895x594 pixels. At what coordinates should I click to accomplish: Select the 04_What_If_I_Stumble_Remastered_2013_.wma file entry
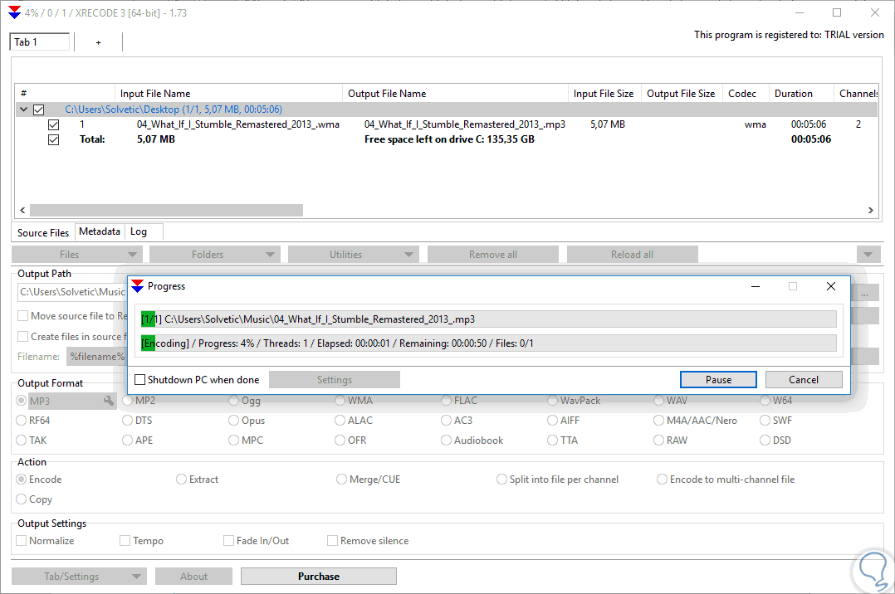pos(238,124)
